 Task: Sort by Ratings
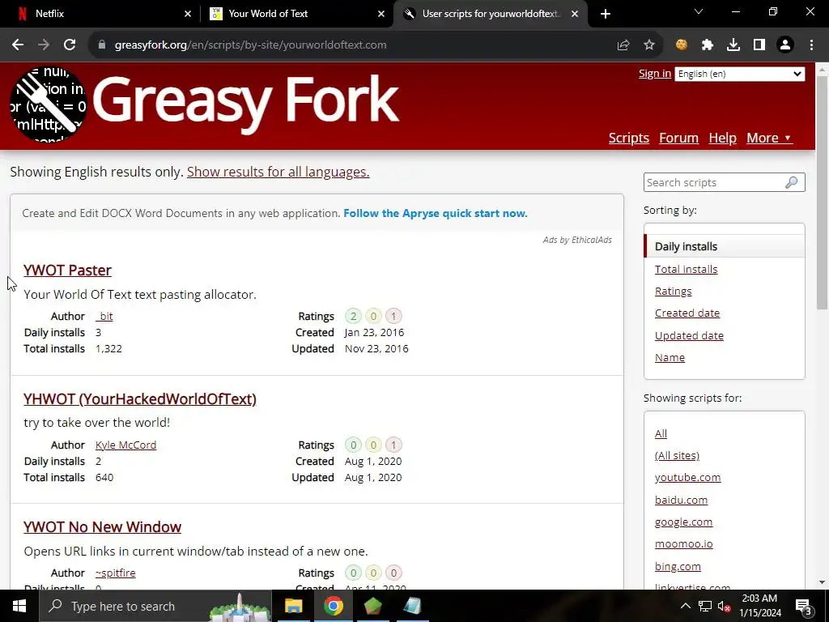[673, 292]
